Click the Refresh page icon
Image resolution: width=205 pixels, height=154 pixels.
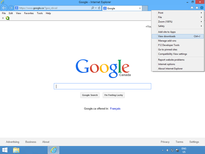[x=99, y=8]
